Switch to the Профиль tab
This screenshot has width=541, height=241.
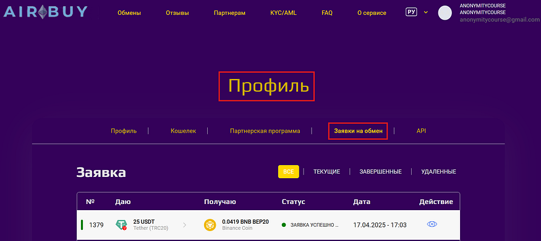point(124,131)
